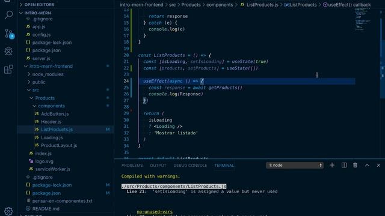Screen dimensions: 385x216
Task: Collapse the Products folder
Action: pyautogui.click(x=45, y=98)
